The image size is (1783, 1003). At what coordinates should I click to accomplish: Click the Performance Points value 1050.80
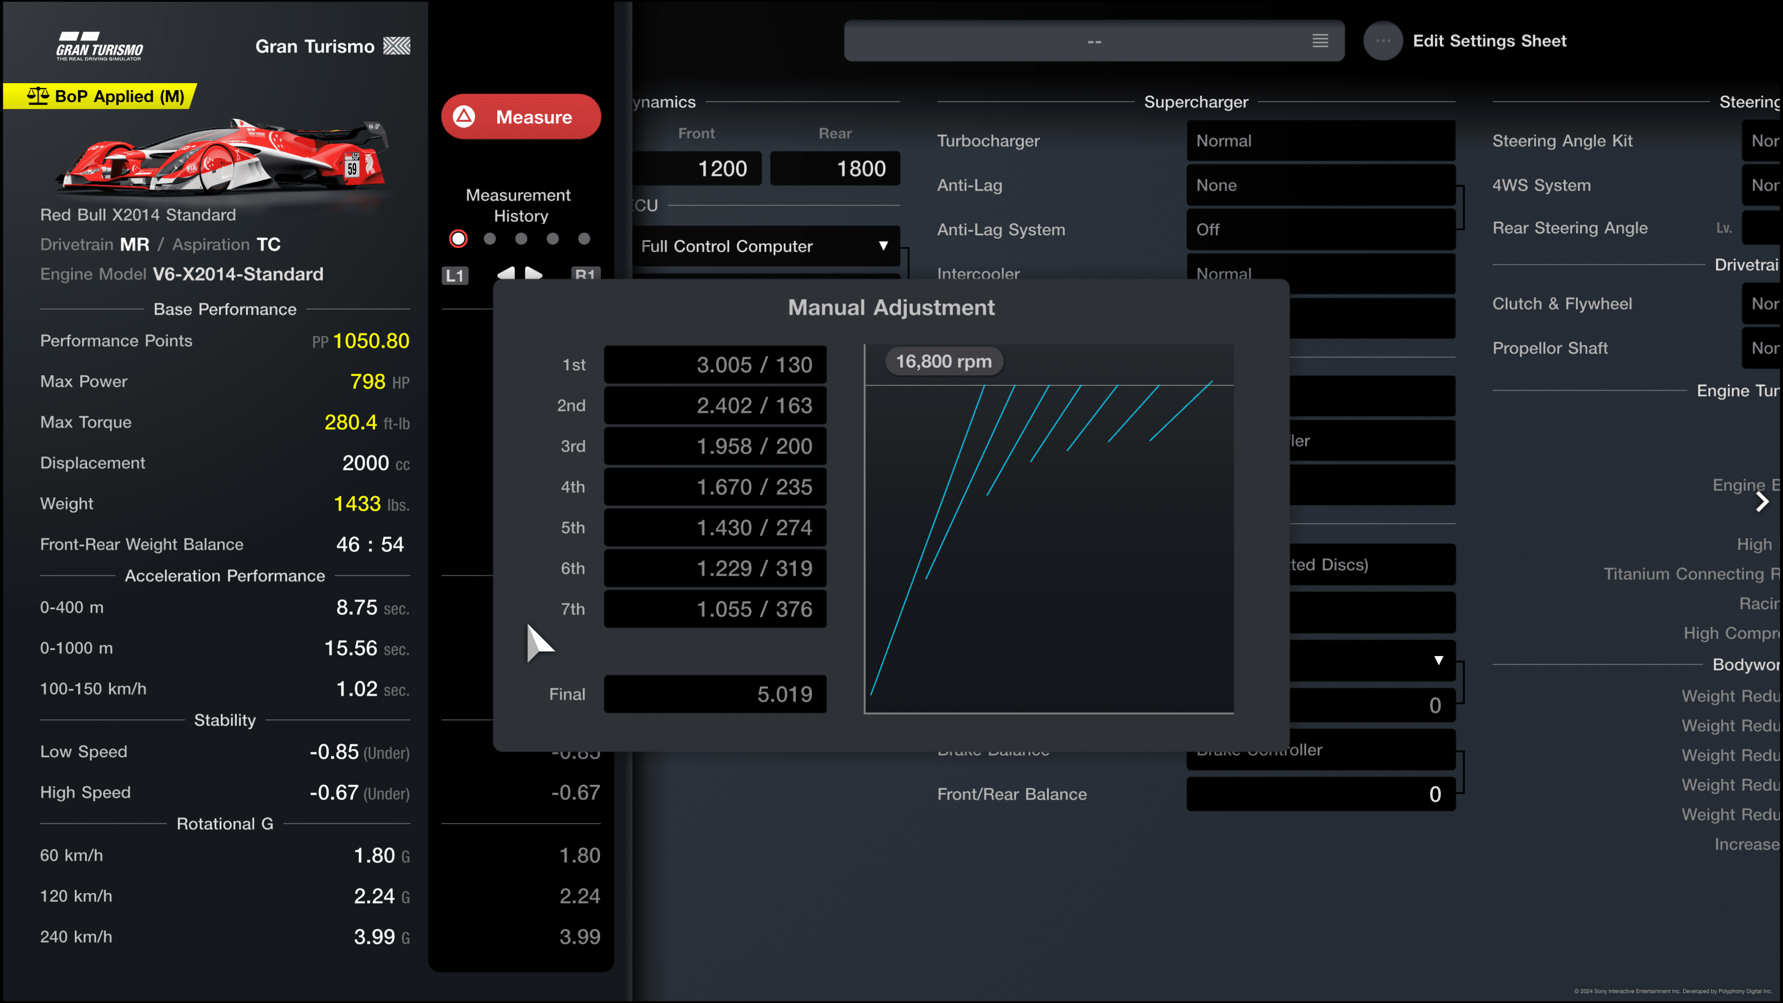[x=371, y=340]
